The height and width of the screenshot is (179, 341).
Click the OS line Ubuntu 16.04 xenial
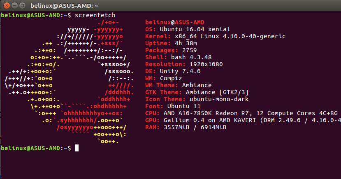coord(188,29)
